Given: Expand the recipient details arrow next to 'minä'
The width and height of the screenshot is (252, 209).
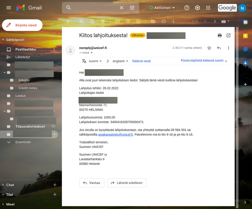Looking at the screenshot, I should pos(92,53).
